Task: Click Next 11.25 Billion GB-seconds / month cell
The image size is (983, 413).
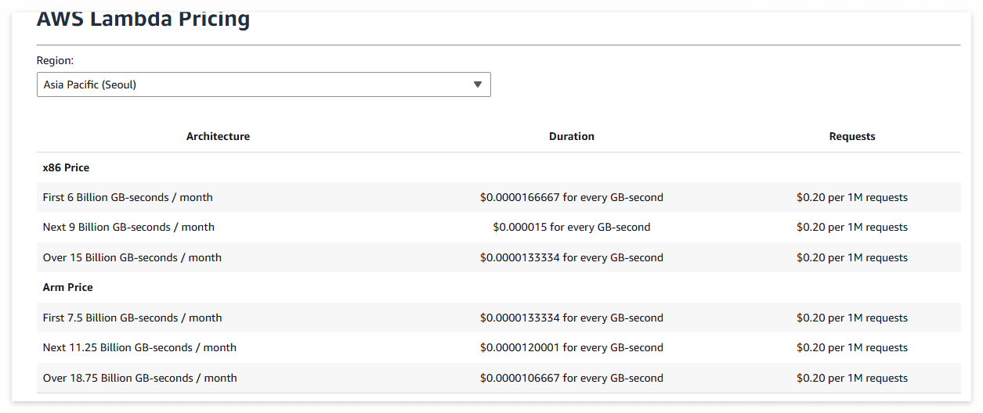Action: click(139, 347)
